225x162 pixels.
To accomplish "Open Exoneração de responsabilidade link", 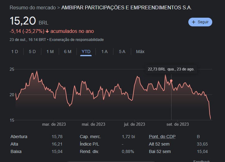I will [76, 40].
